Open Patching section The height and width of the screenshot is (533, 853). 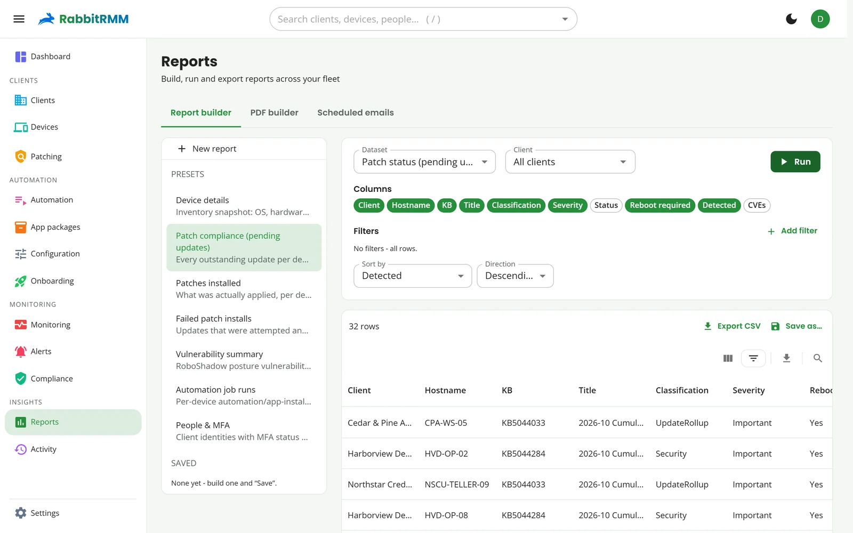pos(73,156)
